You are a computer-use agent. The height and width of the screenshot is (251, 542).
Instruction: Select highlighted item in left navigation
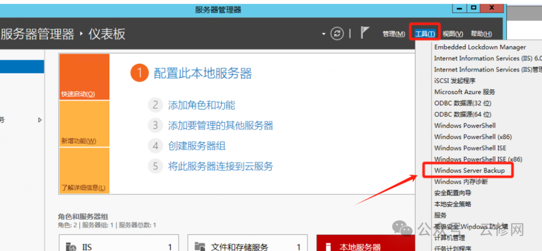click(22, 66)
